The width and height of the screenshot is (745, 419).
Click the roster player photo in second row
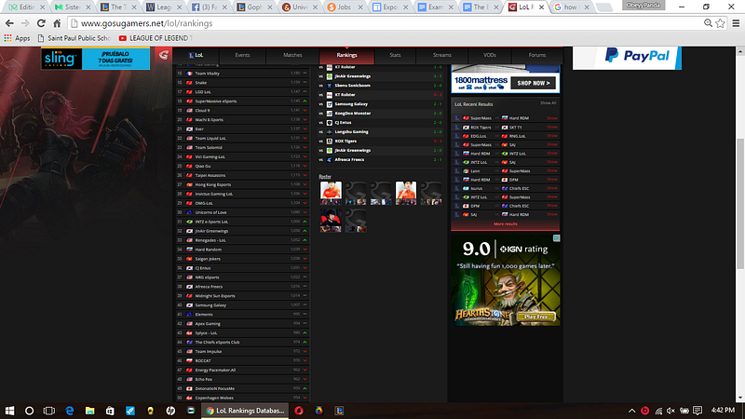(x=331, y=221)
